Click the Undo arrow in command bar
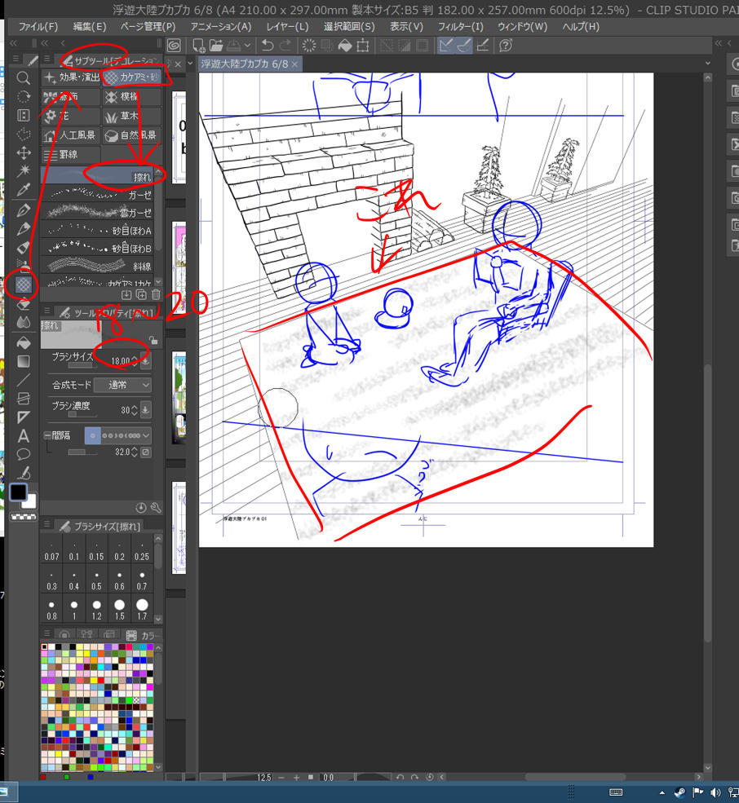The image size is (739, 803). [x=267, y=46]
